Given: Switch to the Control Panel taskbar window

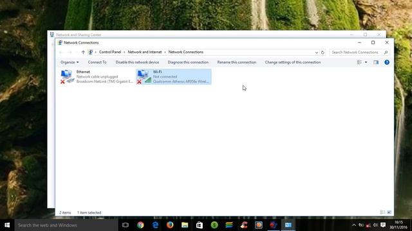Looking at the screenshot, I should coord(288,225).
